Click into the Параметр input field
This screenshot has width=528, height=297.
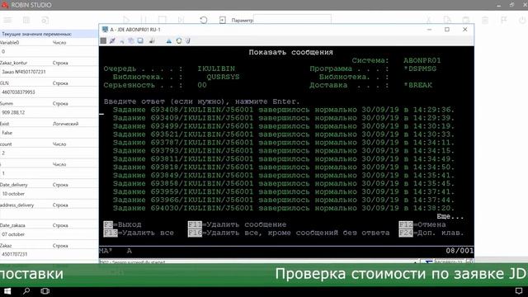292,20
